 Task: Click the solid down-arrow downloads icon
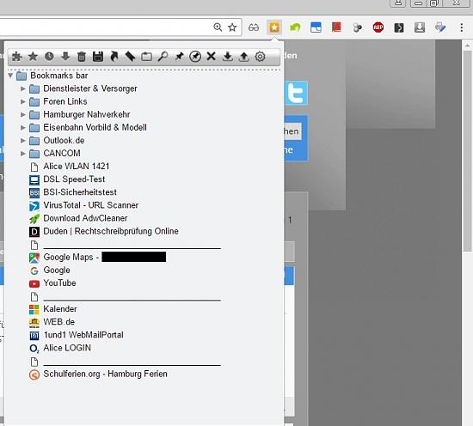pos(65,57)
